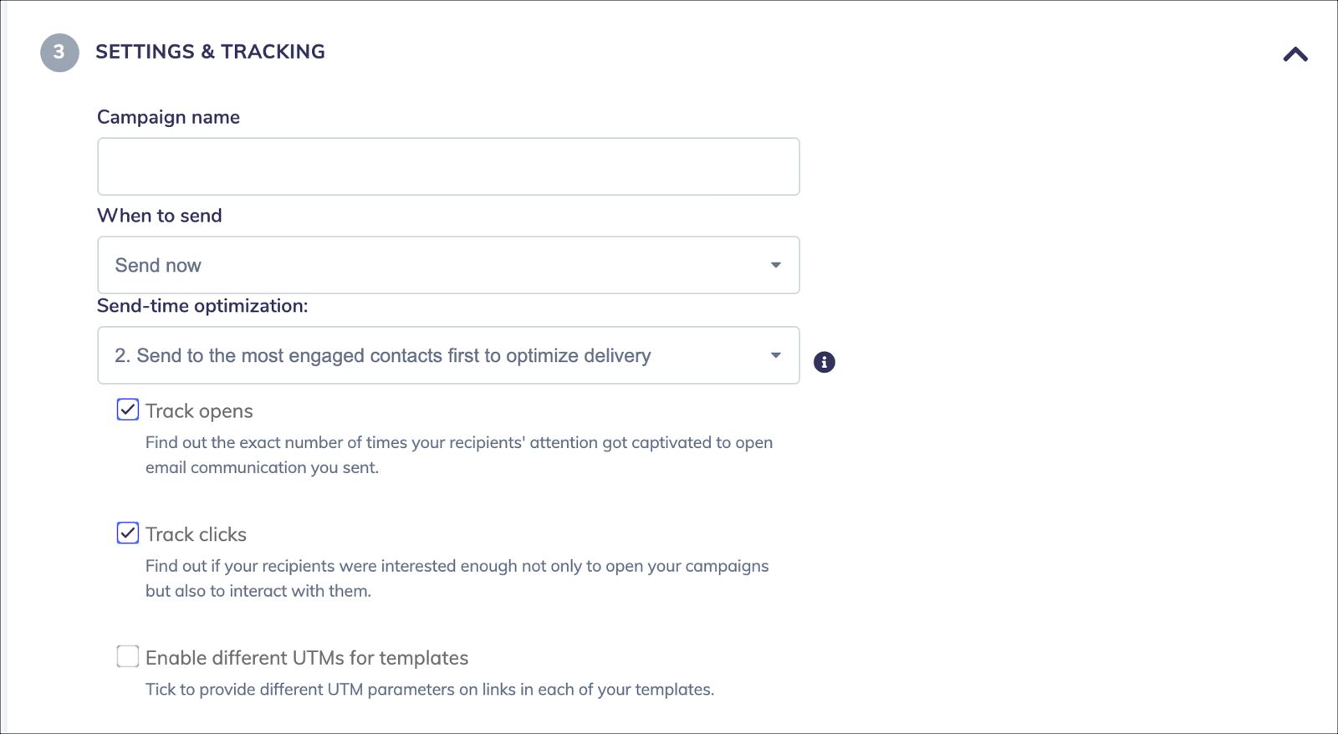Click the 'Track clicks' label text
Screen dimensions: 1338x734
[196, 534]
